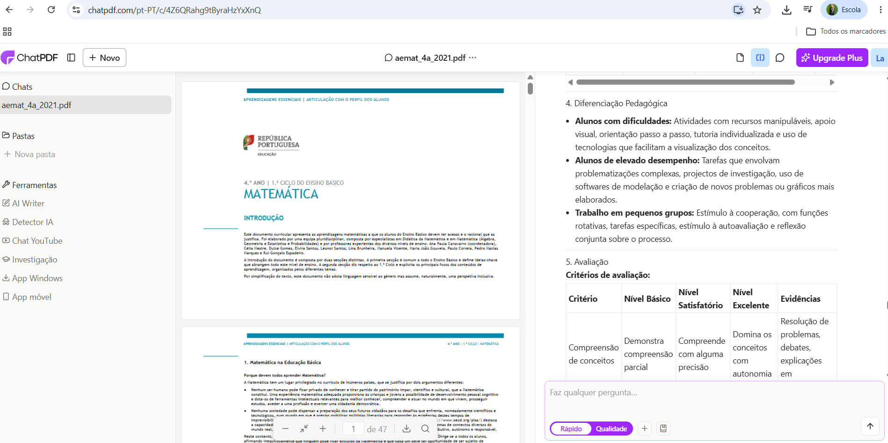Screen dimensions: 888x443
Task: Select aemat_4a_2021.pdf chat in sidebar
Action: (85, 105)
